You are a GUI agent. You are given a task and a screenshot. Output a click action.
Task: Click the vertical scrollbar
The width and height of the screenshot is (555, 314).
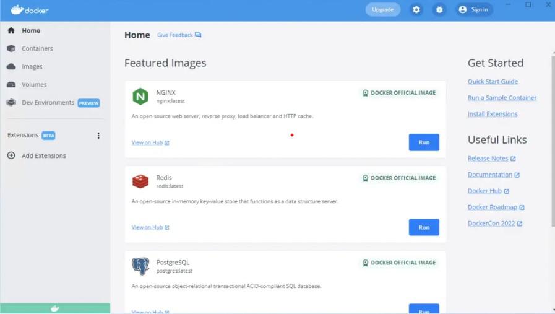553,141
